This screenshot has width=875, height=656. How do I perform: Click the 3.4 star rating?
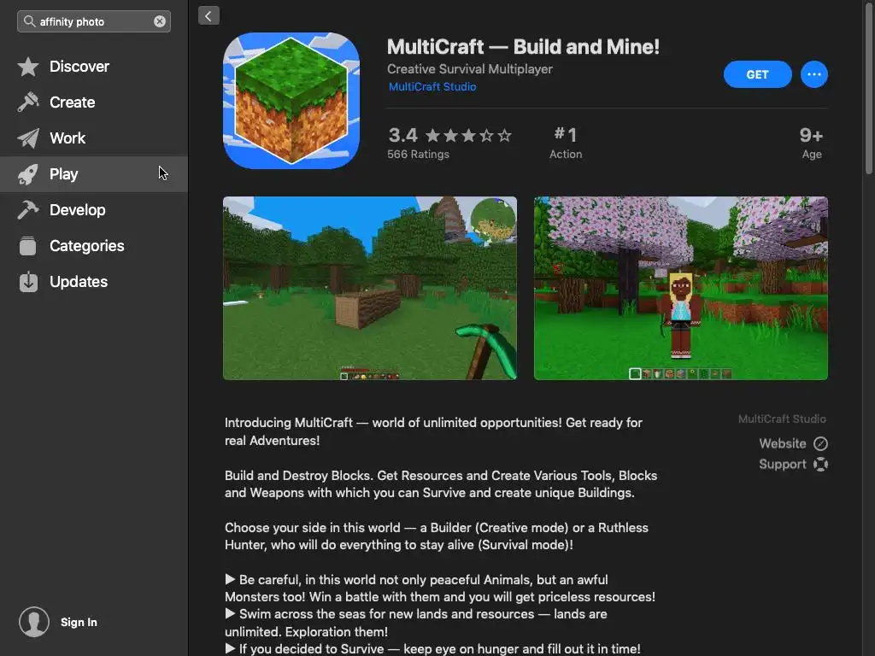click(449, 135)
